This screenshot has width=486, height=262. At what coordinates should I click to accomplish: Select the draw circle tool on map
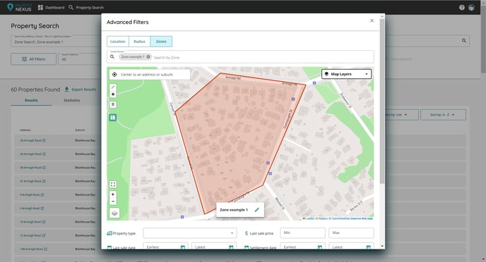click(113, 94)
